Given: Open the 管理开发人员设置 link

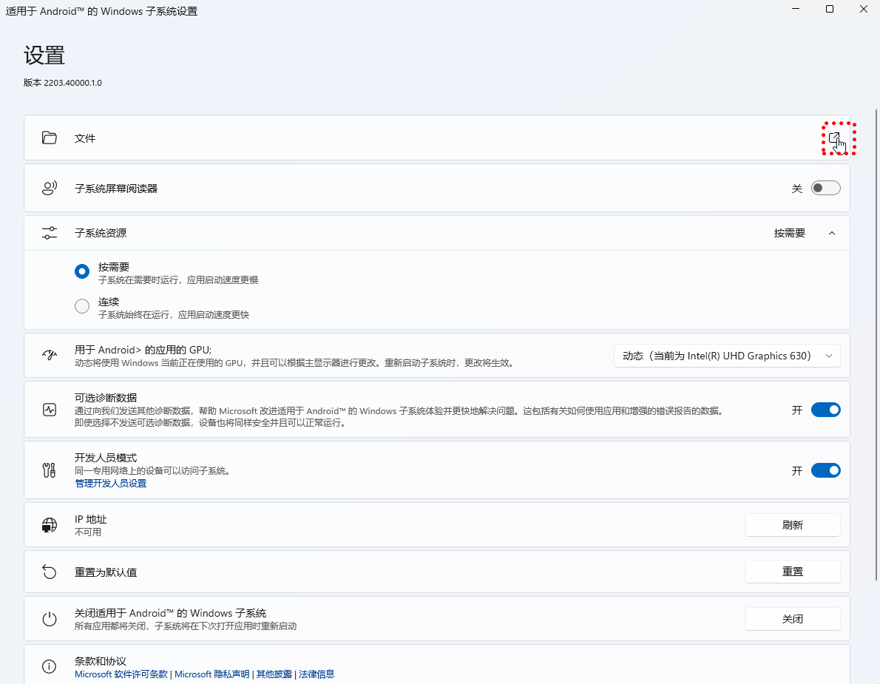Looking at the screenshot, I should (x=111, y=484).
